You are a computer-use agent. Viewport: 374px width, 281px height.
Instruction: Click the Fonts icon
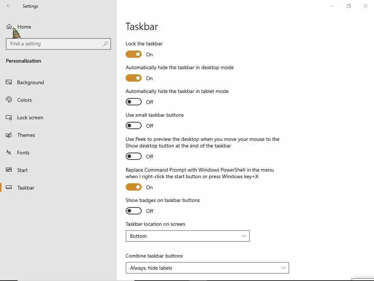9,153
